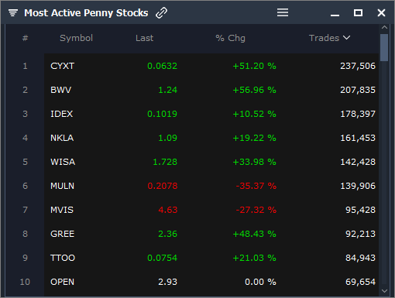Click trades count 95,428
The height and width of the screenshot is (298, 395).
point(361,210)
